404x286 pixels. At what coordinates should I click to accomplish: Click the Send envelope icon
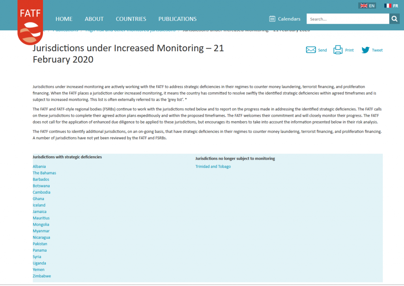311,50
